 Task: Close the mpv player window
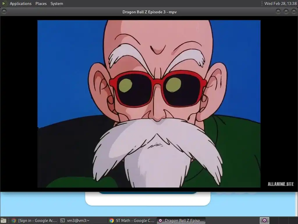point(294,11)
